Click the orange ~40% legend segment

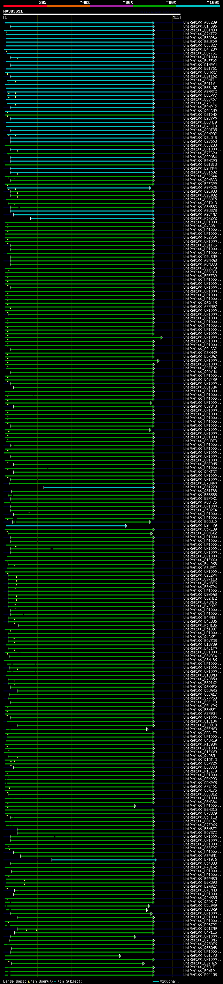click(x=68, y=6)
